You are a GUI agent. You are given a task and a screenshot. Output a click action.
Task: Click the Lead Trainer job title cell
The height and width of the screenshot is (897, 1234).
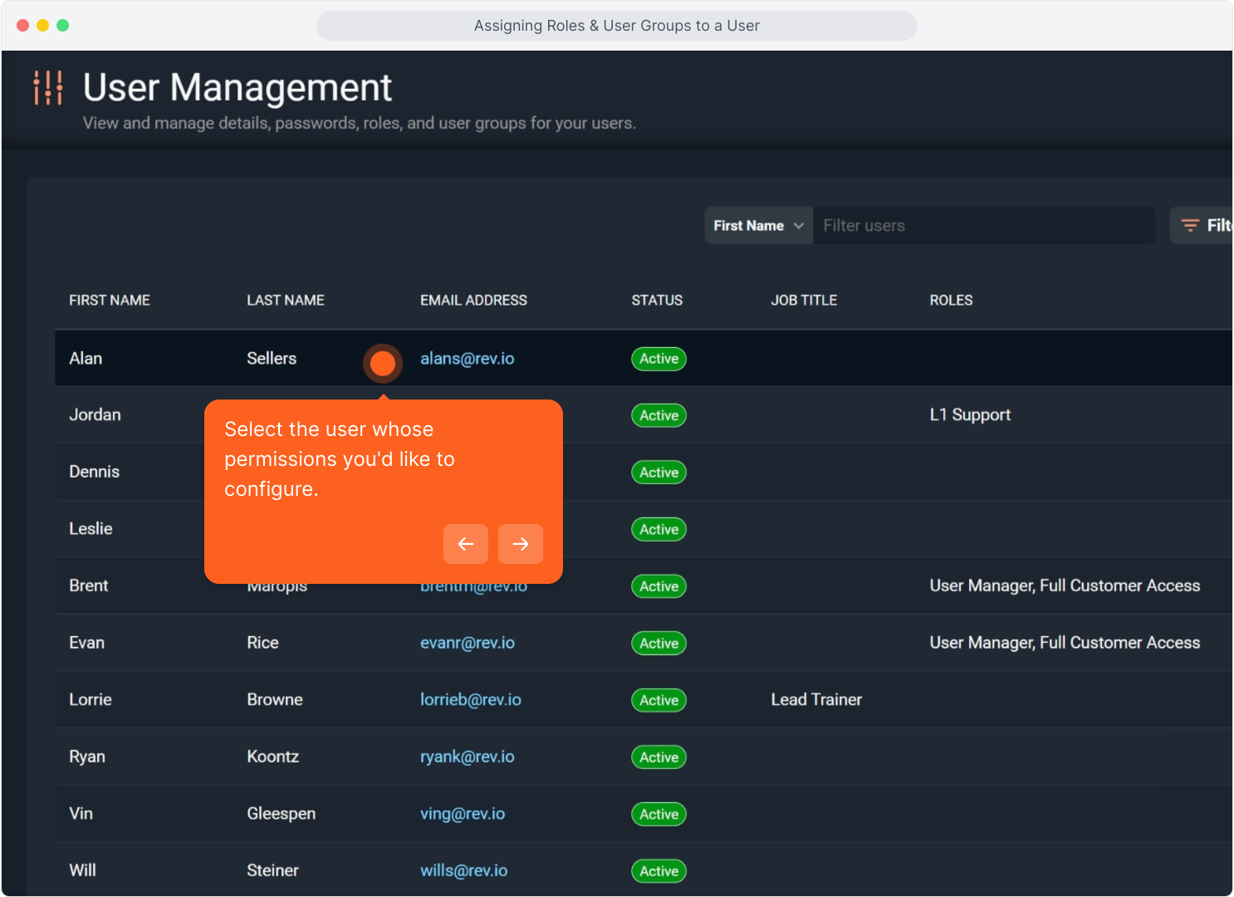tap(816, 699)
